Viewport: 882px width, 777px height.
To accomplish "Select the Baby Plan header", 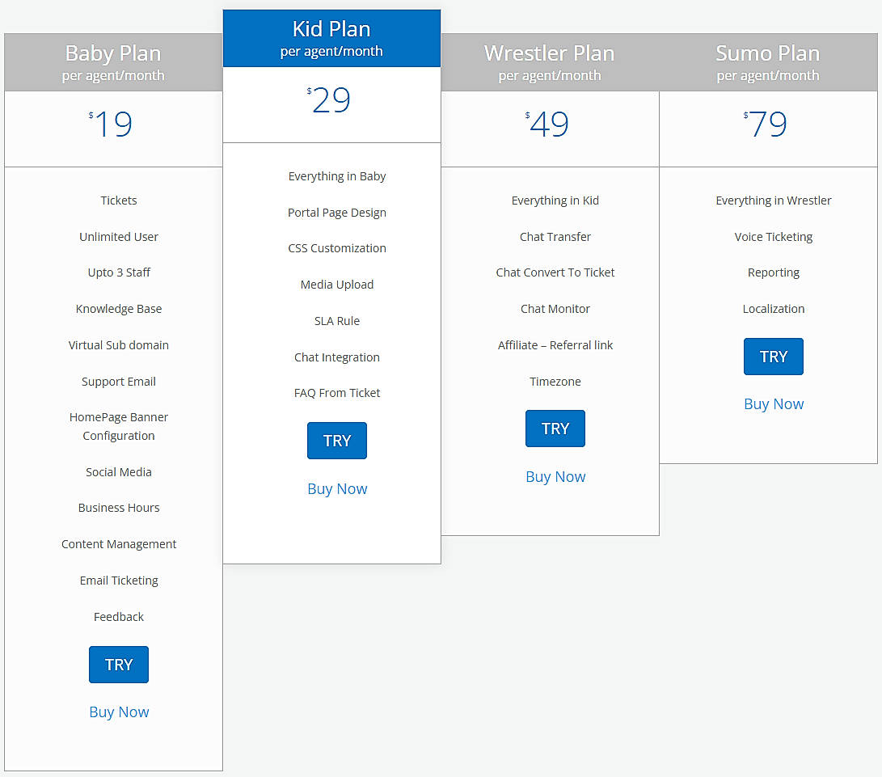I will click(x=114, y=62).
